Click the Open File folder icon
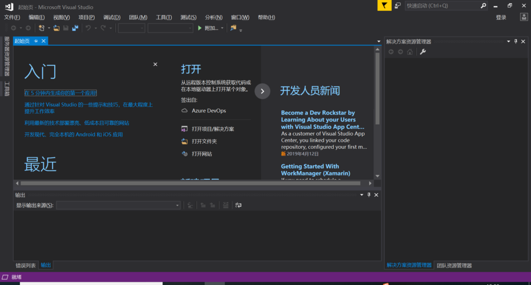The width and height of the screenshot is (531, 285). coord(56,28)
